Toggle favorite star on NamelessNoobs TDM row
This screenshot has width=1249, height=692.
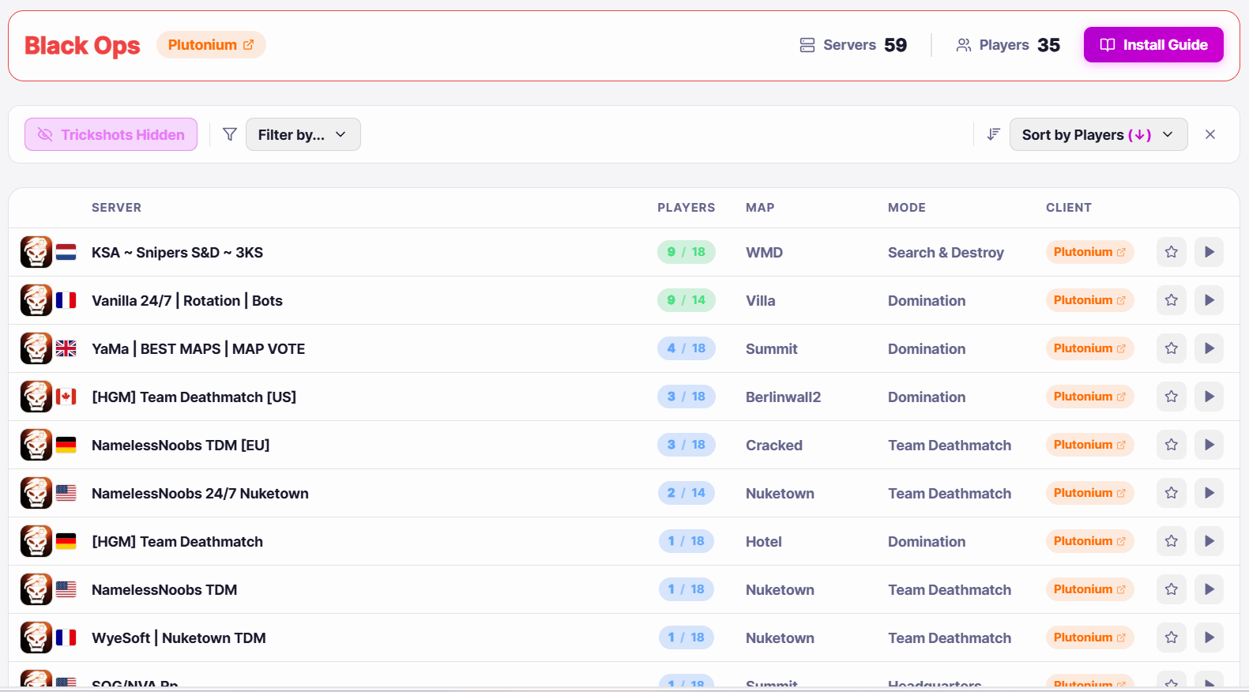point(1171,589)
